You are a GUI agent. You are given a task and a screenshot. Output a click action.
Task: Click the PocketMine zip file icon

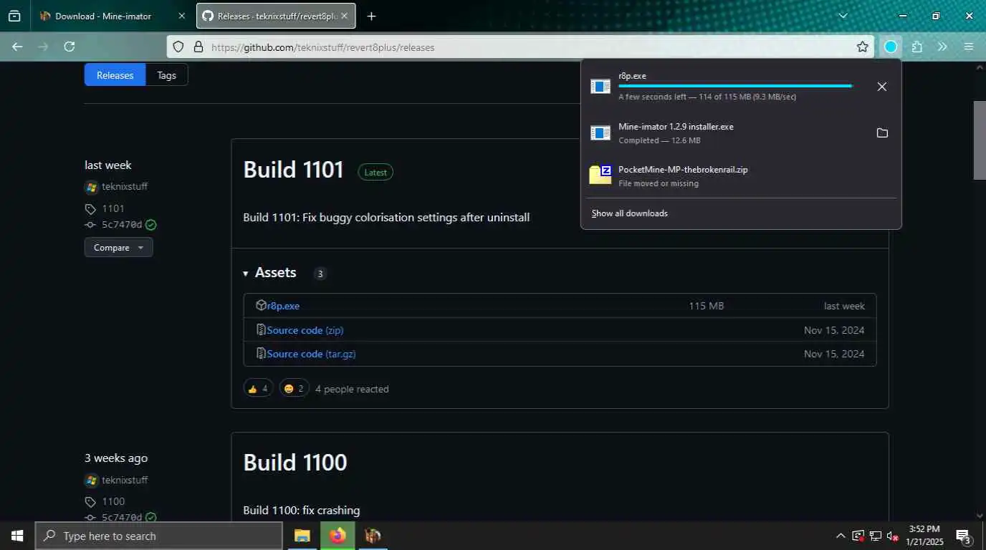tap(600, 174)
